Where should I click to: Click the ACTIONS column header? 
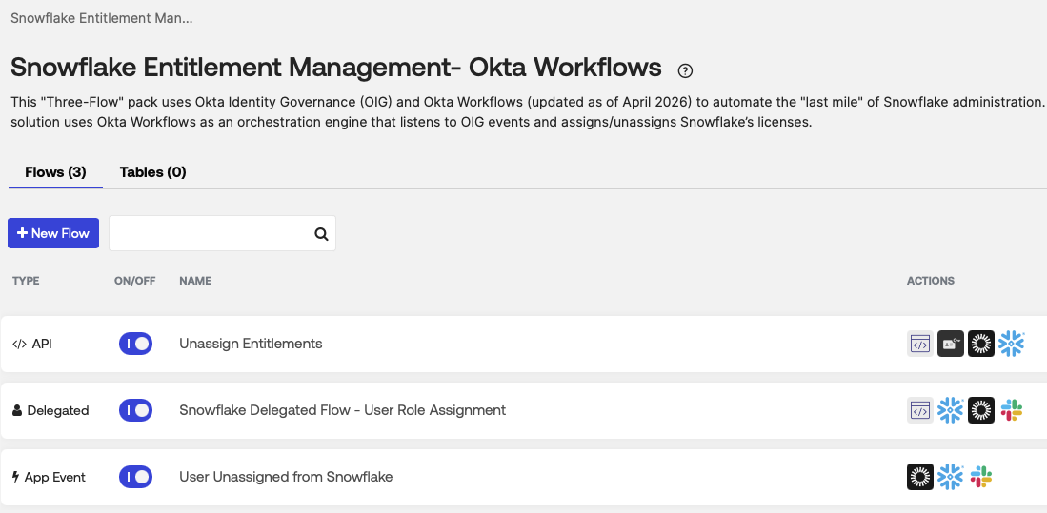pyautogui.click(x=930, y=281)
